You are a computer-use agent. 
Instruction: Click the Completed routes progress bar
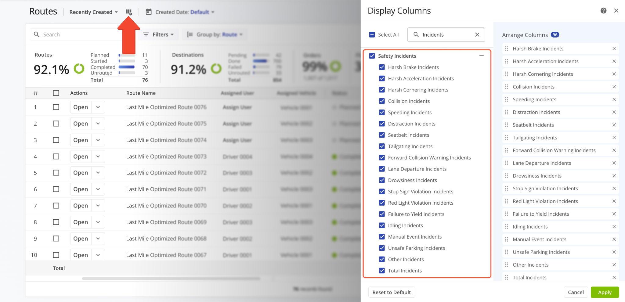(127, 67)
